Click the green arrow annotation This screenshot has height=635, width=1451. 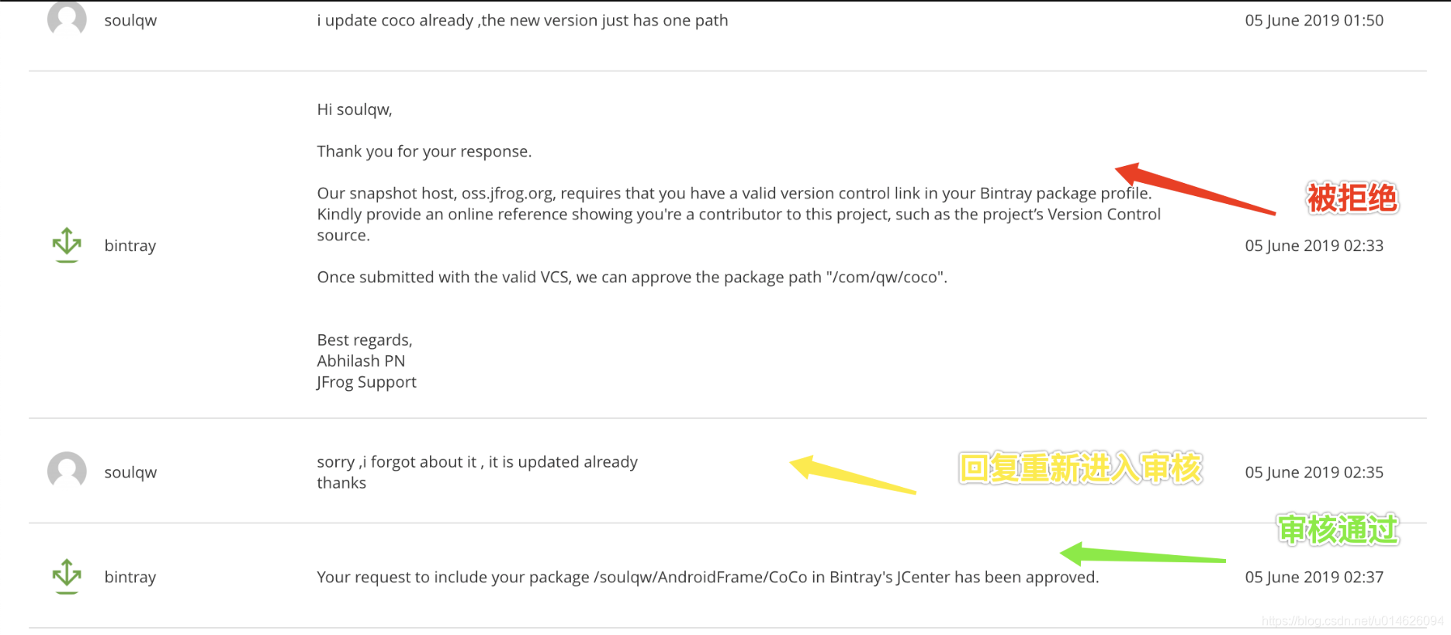coord(1142,554)
